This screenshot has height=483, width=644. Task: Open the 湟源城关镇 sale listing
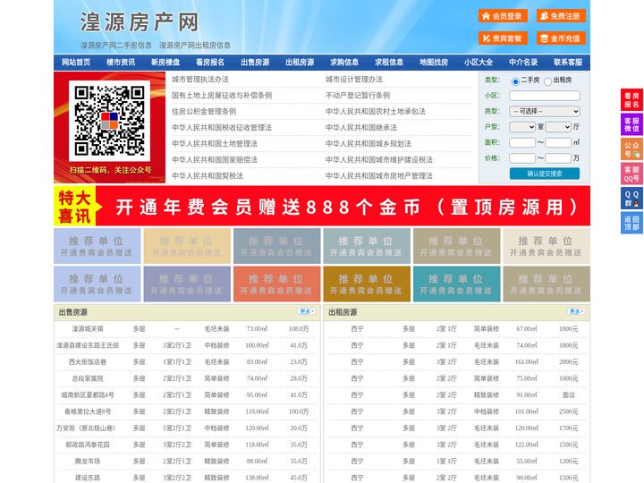(x=88, y=329)
